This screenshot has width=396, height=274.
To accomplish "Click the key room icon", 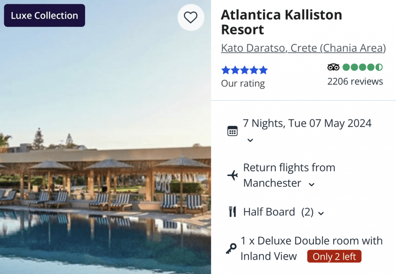I will click(x=231, y=248).
